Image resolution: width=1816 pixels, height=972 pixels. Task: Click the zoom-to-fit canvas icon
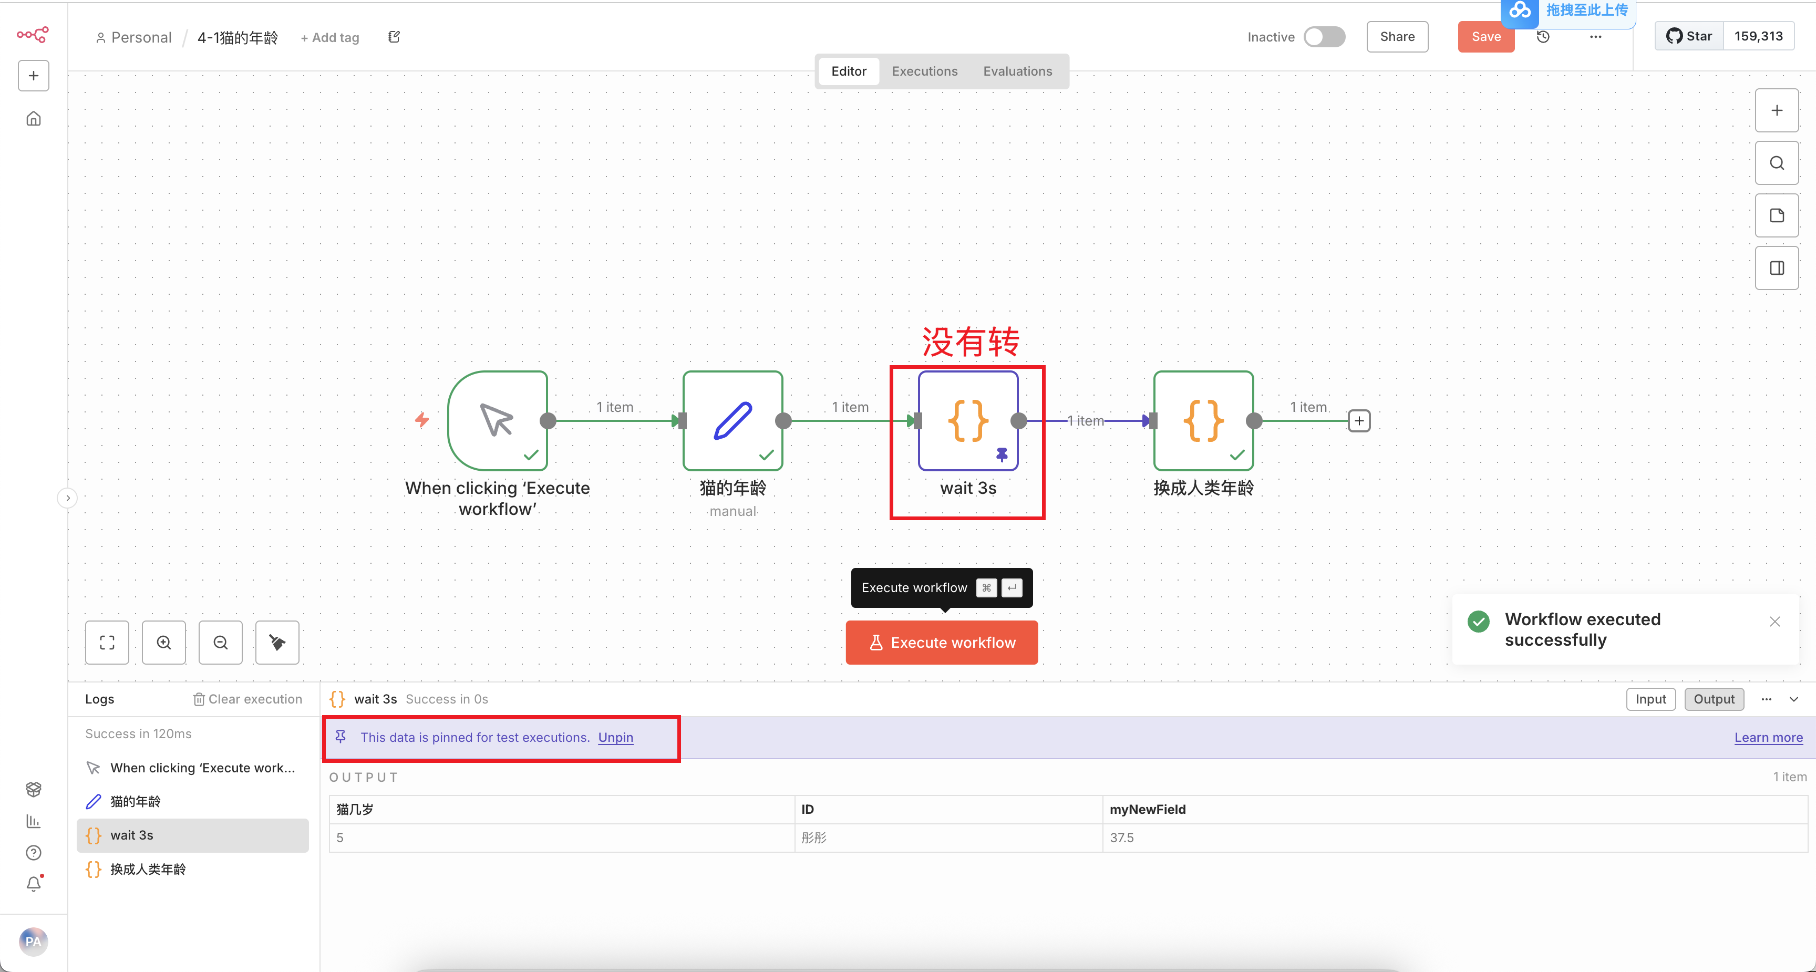coord(107,642)
